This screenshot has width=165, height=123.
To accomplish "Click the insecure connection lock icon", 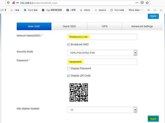I will point(13,3).
